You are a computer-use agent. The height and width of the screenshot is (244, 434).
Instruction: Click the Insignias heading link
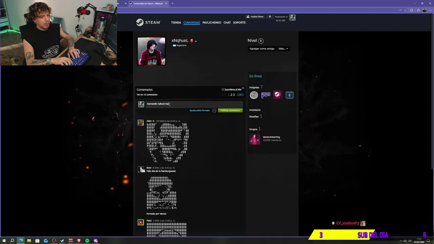click(254, 87)
